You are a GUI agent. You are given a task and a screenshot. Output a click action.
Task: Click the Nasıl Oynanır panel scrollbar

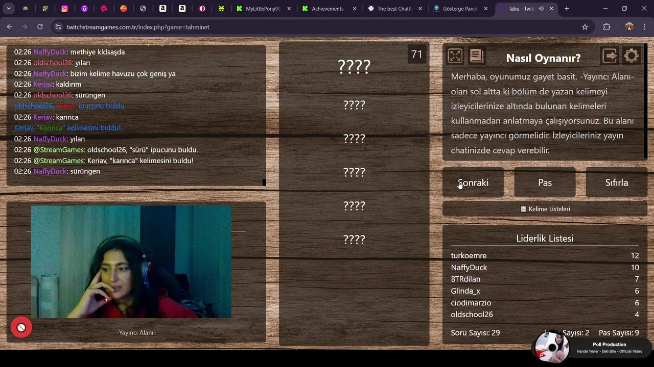pos(646,102)
